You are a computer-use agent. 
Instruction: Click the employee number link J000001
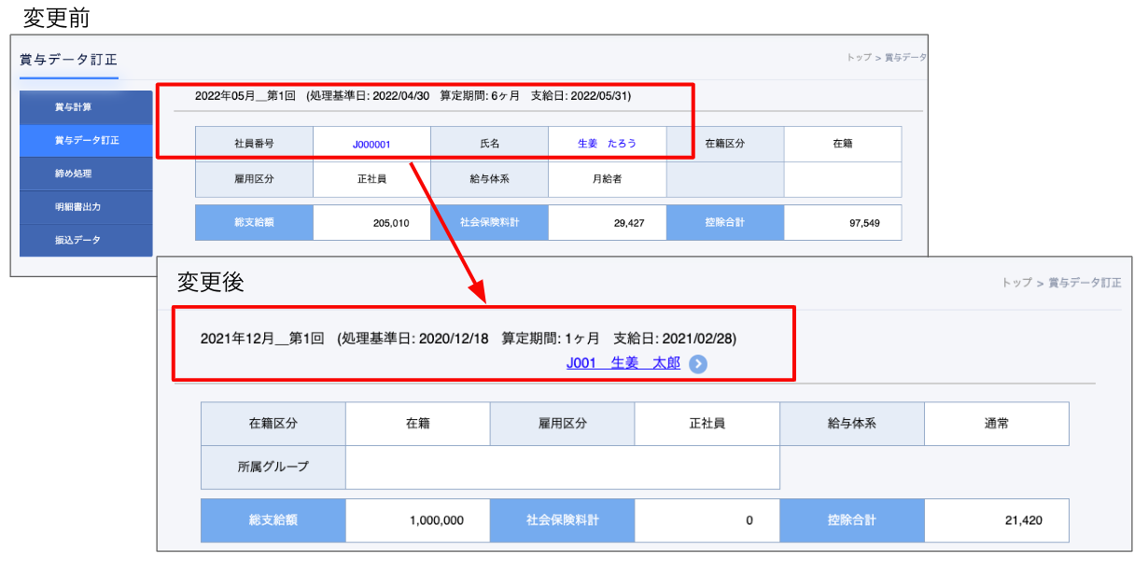point(371,145)
